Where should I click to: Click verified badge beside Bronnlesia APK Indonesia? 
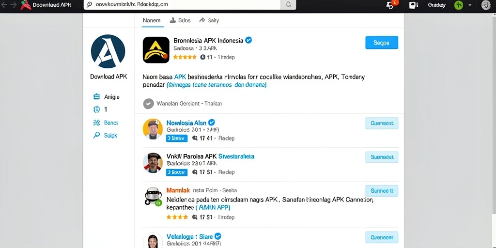tap(248, 40)
